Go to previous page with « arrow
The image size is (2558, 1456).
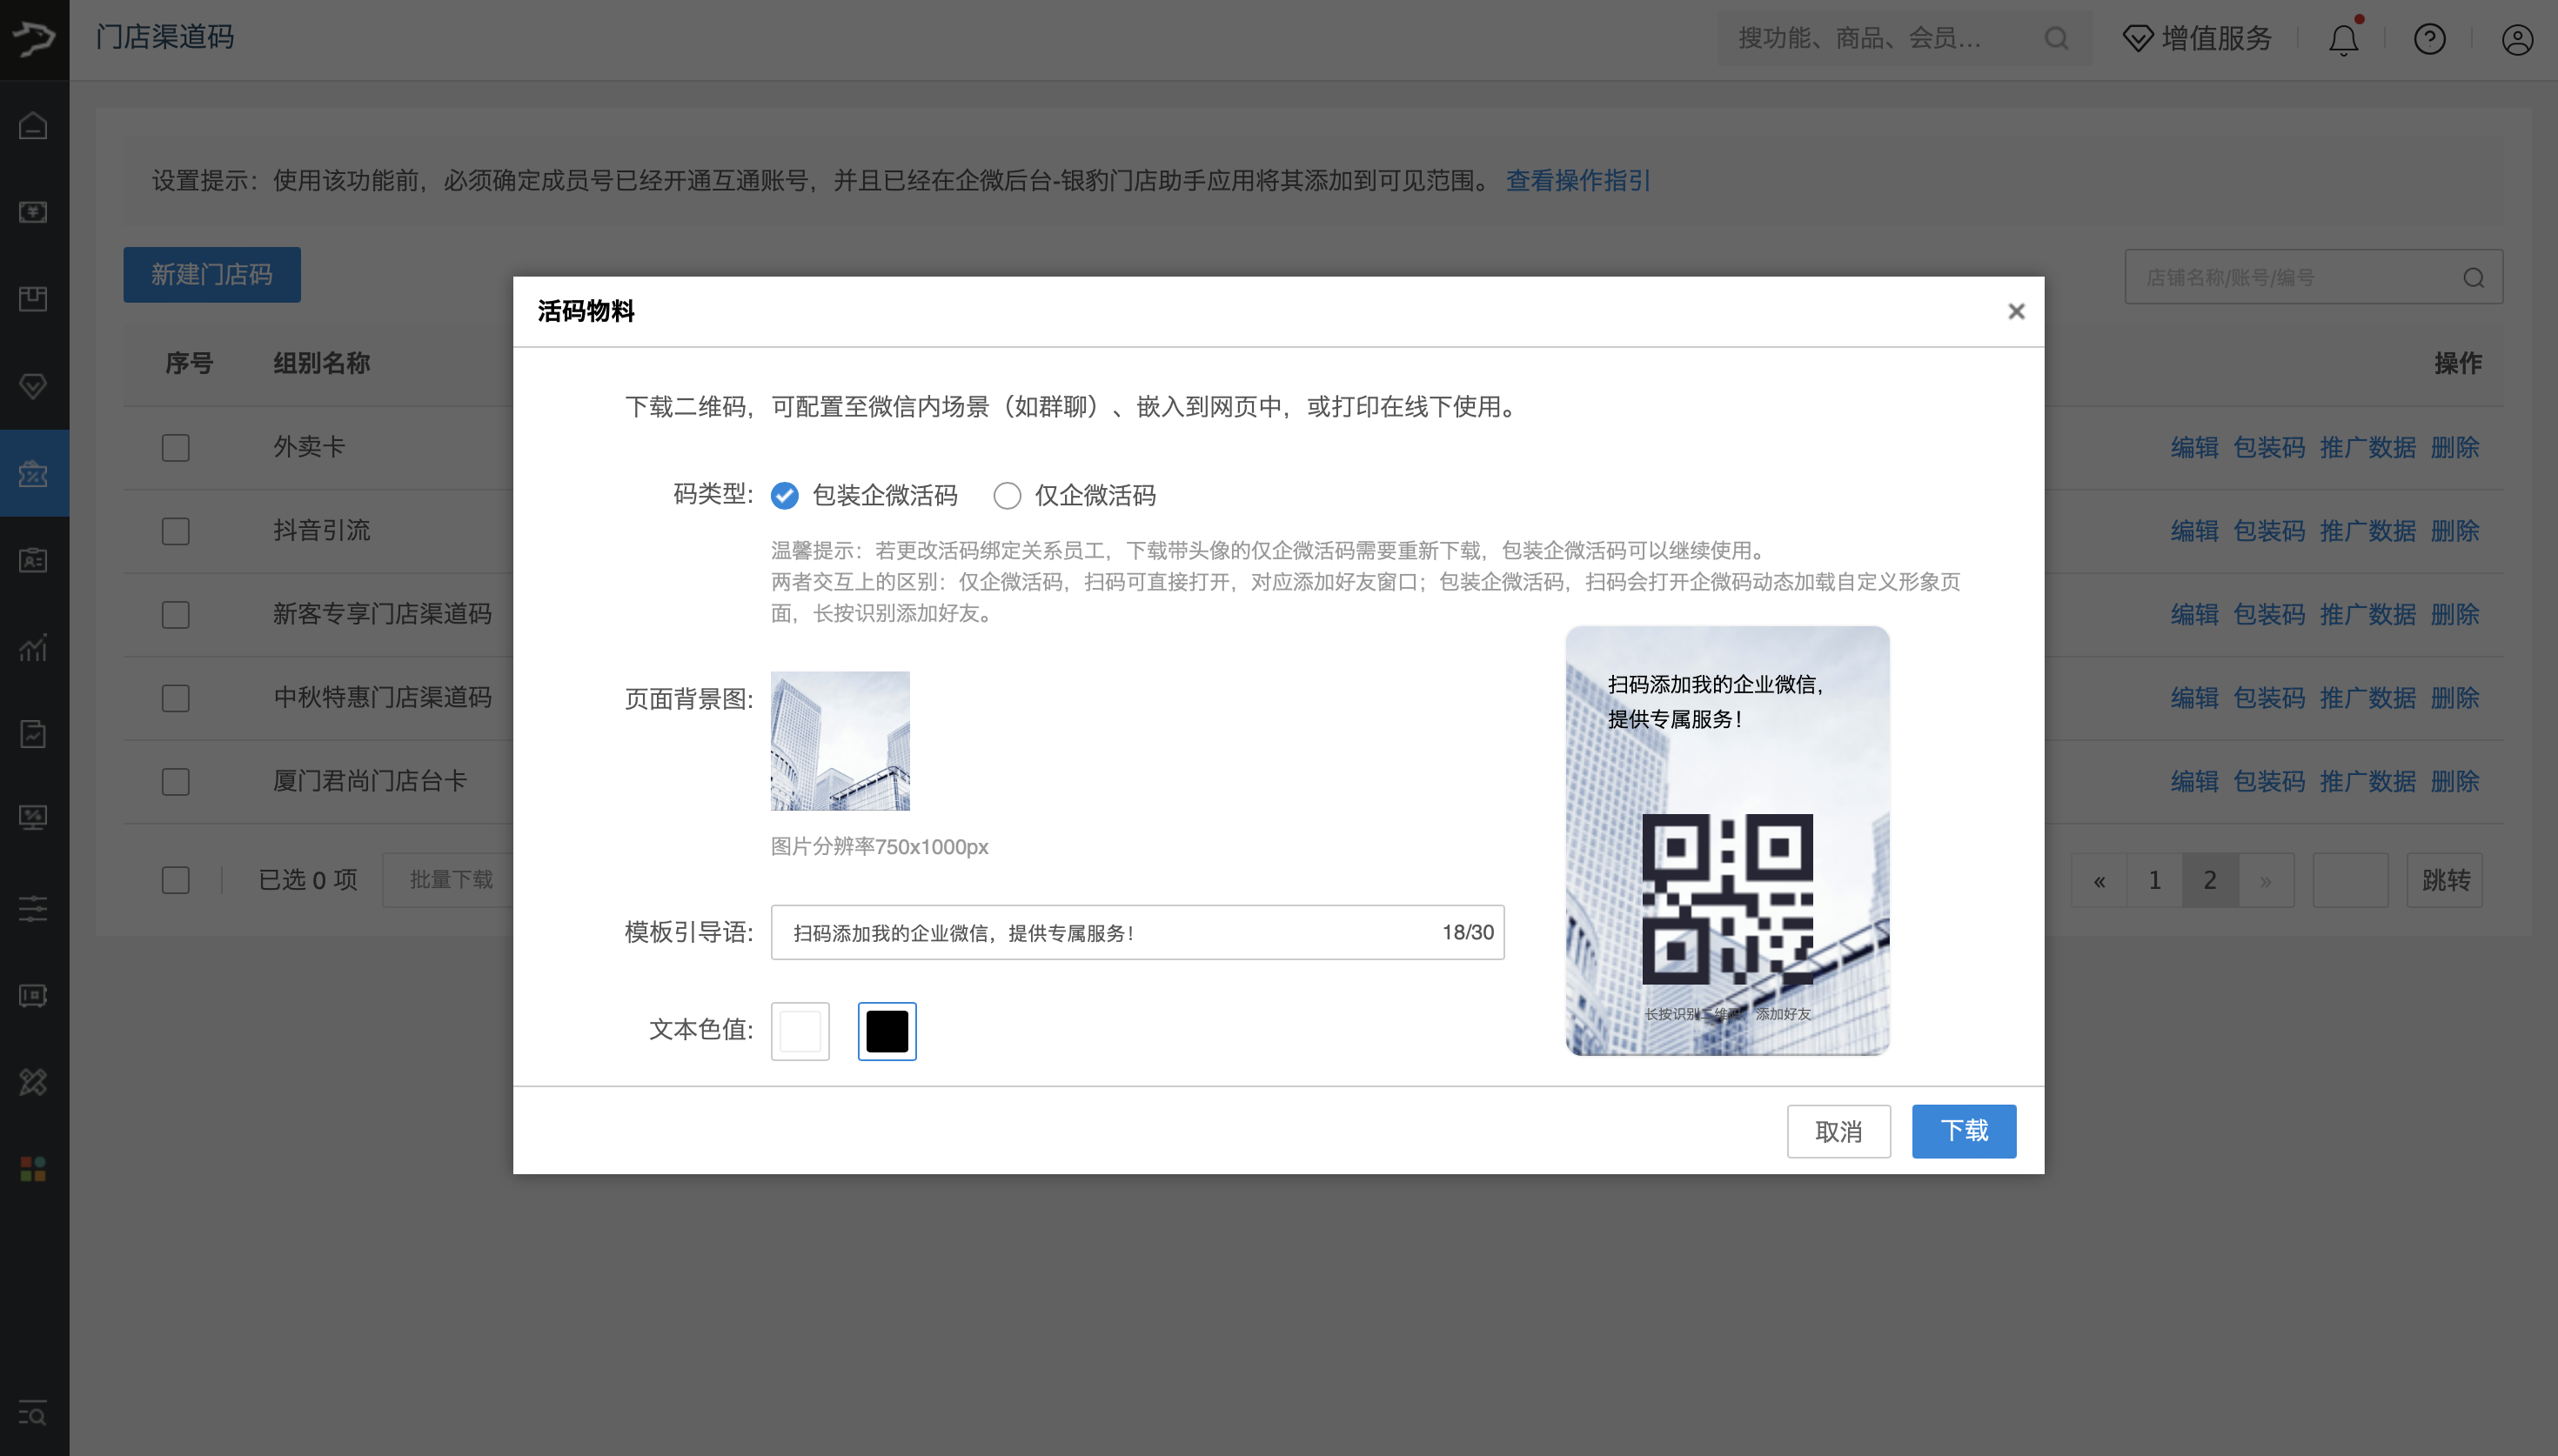coord(2099,880)
